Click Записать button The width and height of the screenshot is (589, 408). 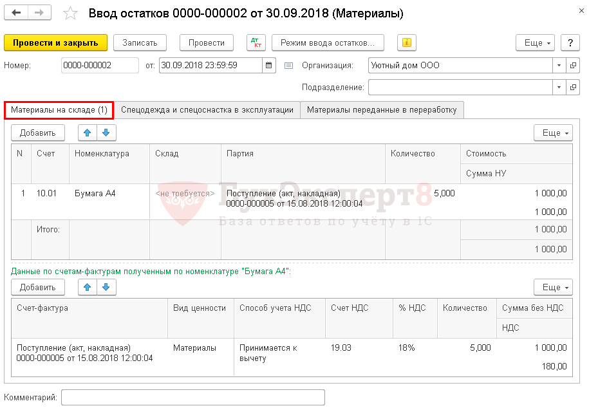[x=140, y=42]
